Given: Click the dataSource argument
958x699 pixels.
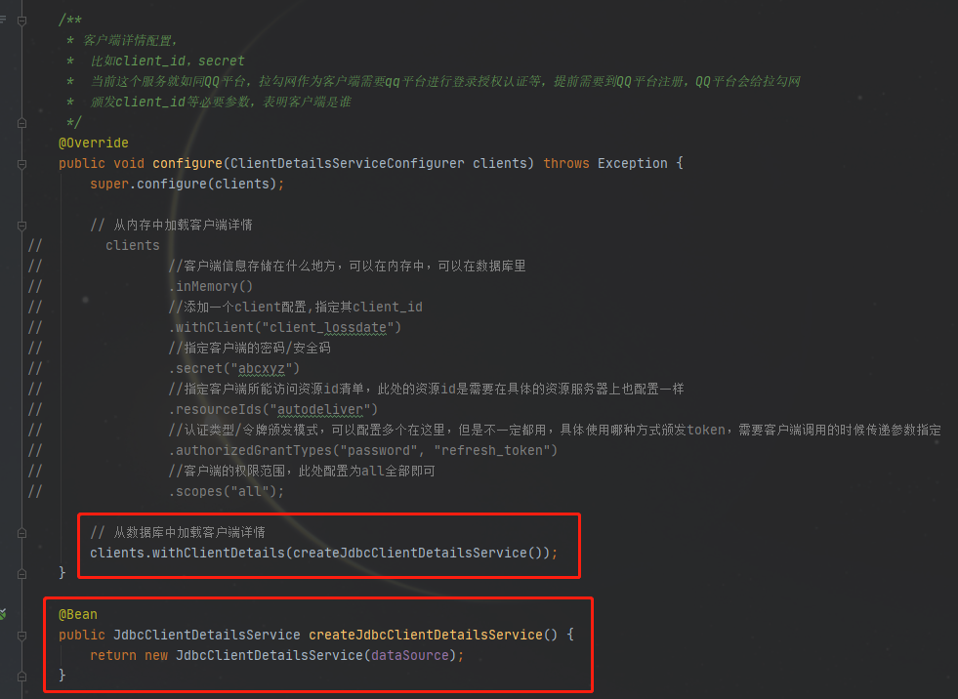Looking at the screenshot, I should point(410,656).
